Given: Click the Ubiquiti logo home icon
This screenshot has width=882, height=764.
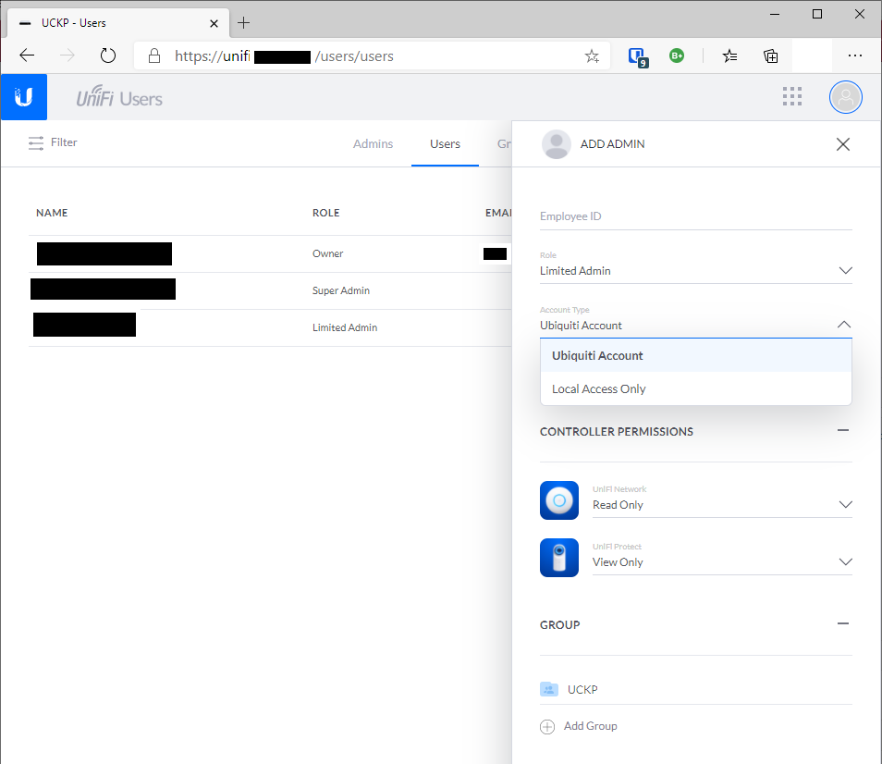Looking at the screenshot, I should (24, 97).
